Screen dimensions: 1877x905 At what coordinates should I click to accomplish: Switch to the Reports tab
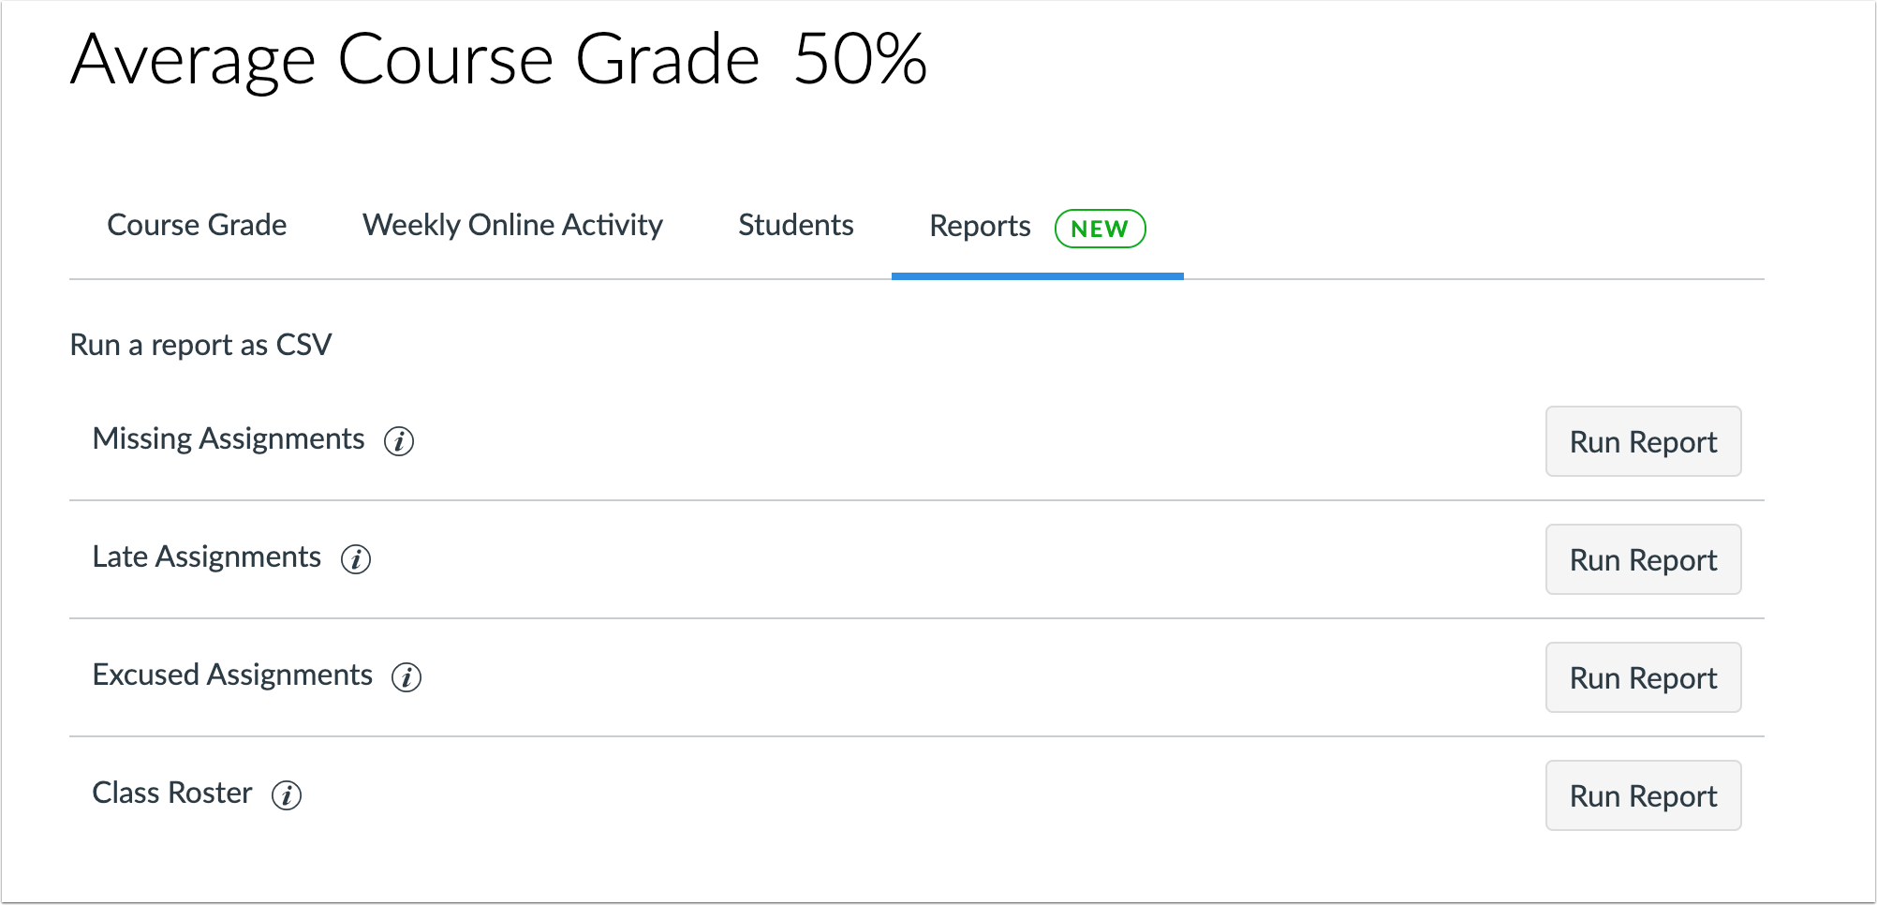point(979,225)
